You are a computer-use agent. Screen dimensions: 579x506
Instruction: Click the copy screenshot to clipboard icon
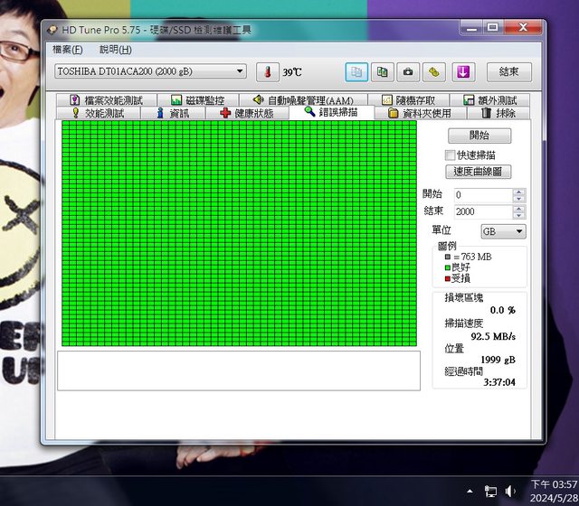coord(382,71)
